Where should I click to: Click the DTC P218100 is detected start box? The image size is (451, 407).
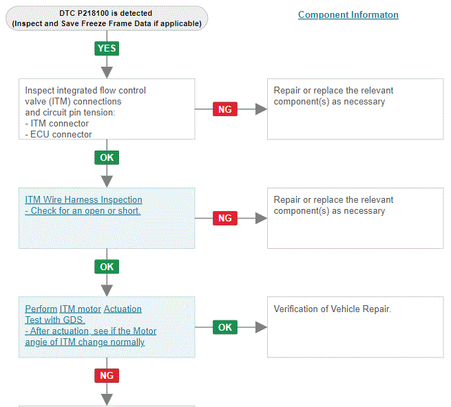(x=107, y=18)
